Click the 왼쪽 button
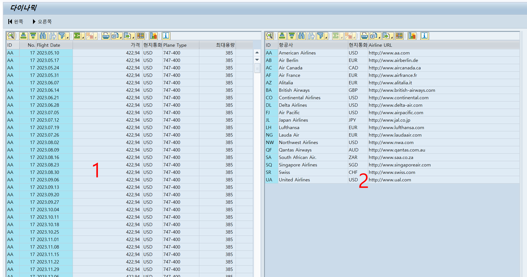This screenshot has height=277, width=527. coord(16,22)
